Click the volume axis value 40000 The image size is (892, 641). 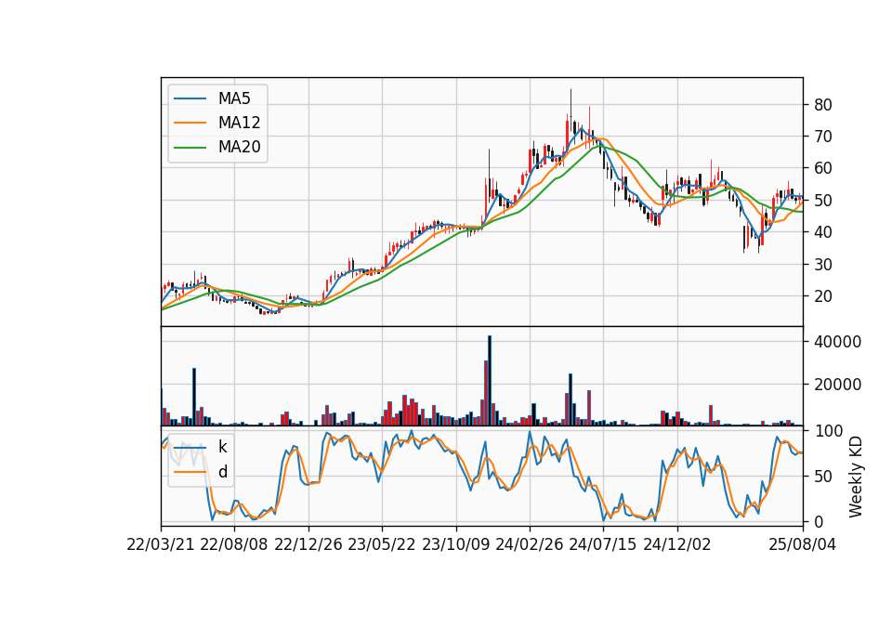[x=837, y=342]
